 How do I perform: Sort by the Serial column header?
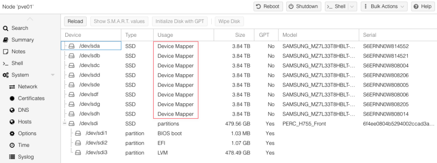pos(398,35)
